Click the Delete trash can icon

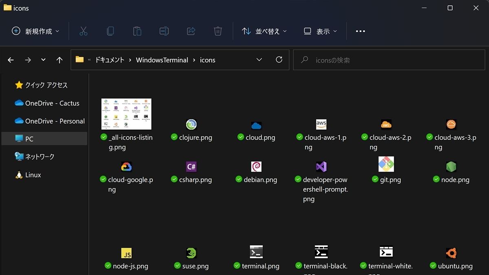tap(218, 31)
